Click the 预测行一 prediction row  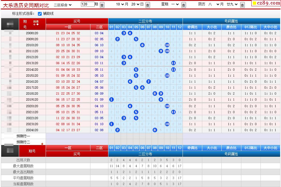23,136
